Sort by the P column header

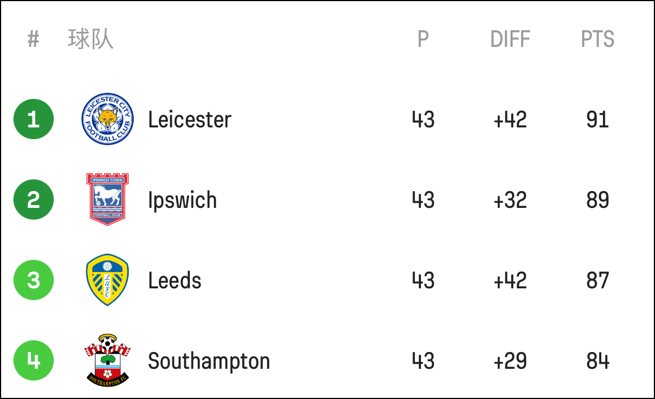(423, 39)
